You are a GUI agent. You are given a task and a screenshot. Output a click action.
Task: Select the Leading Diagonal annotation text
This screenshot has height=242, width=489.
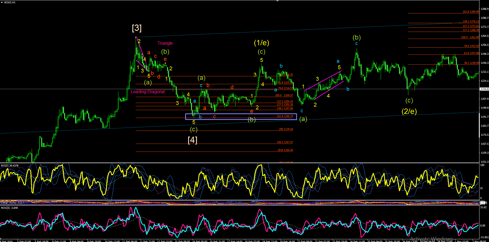[x=148, y=92]
